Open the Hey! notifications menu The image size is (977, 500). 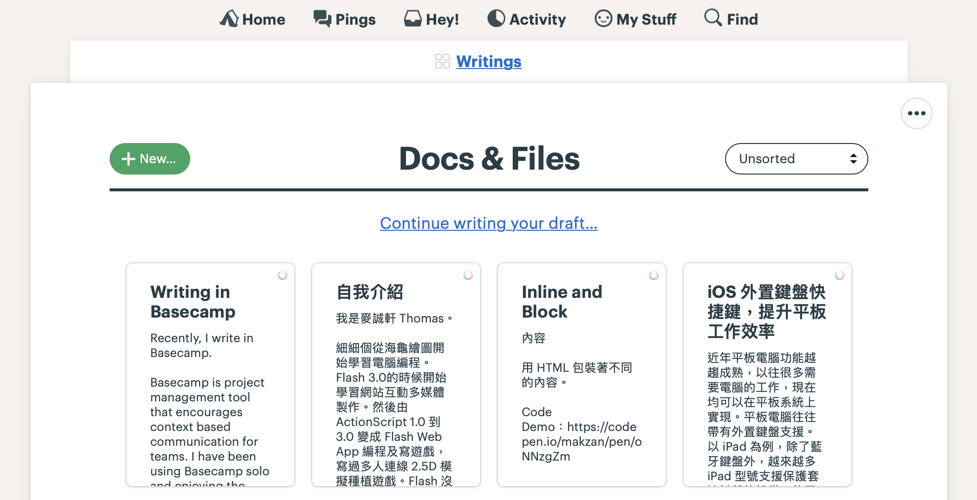click(431, 19)
